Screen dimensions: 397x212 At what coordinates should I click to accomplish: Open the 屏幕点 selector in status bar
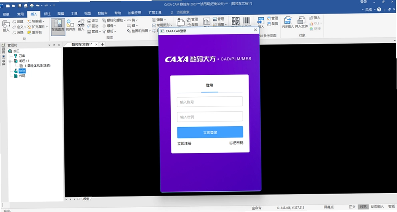click(x=329, y=207)
